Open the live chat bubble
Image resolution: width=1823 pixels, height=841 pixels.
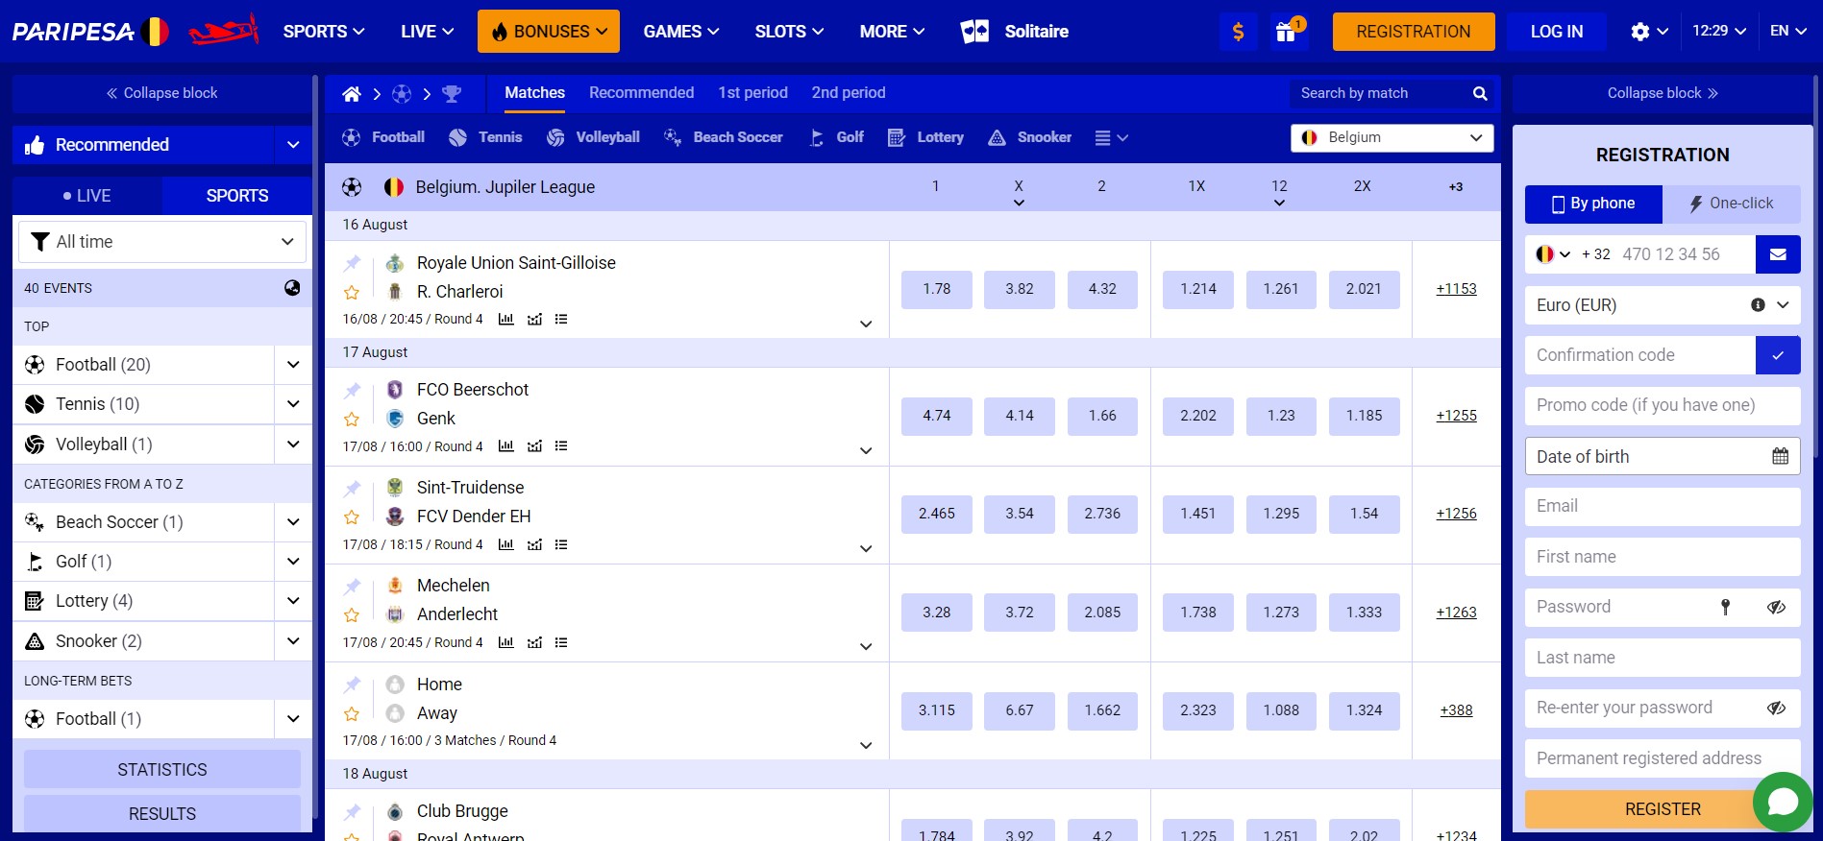point(1783,802)
